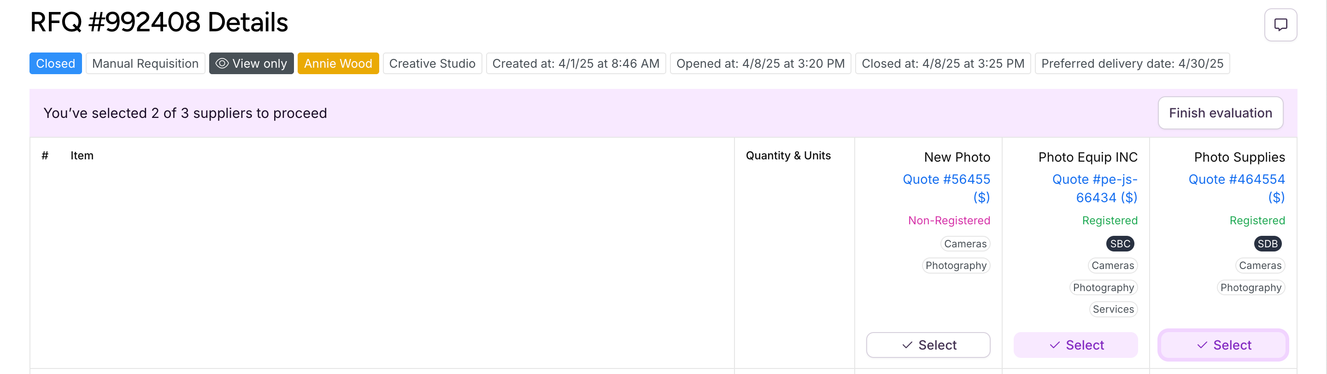Click the SBC badge under Photo Equip INC
1327x374 pixels.
pos(1120,244)
